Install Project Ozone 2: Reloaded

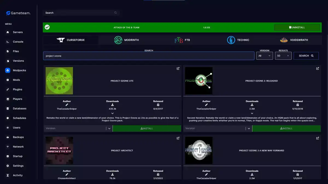click(286, 128)
